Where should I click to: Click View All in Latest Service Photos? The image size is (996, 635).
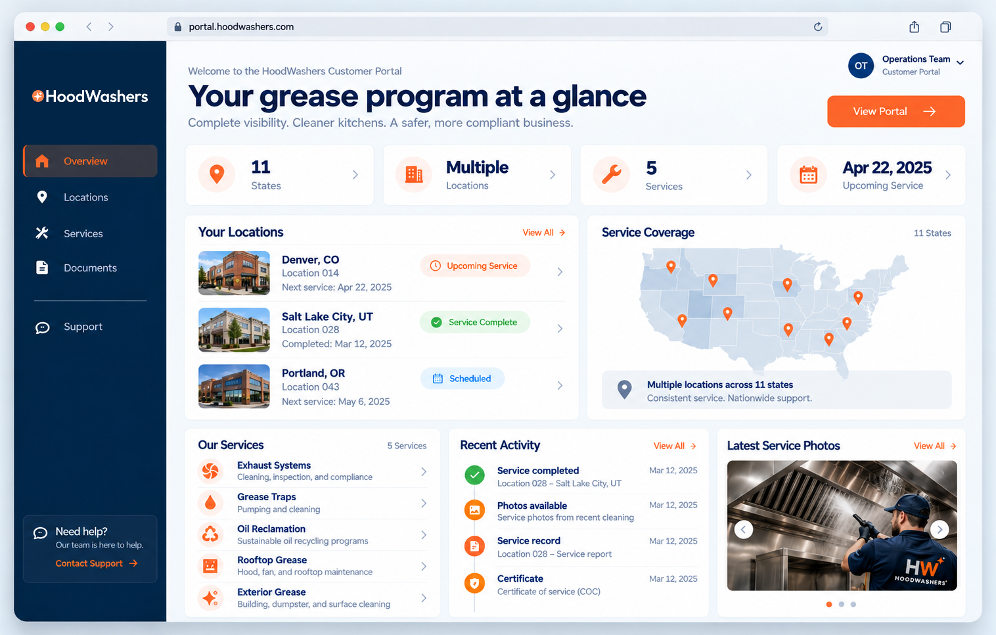935,446
